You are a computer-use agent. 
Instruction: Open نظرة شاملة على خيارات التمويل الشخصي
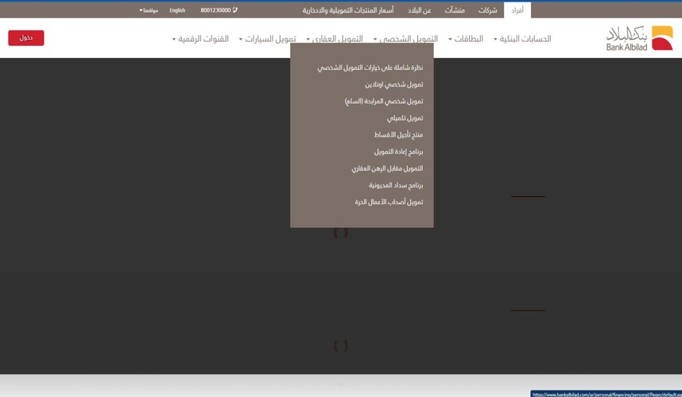pos(370,68)
